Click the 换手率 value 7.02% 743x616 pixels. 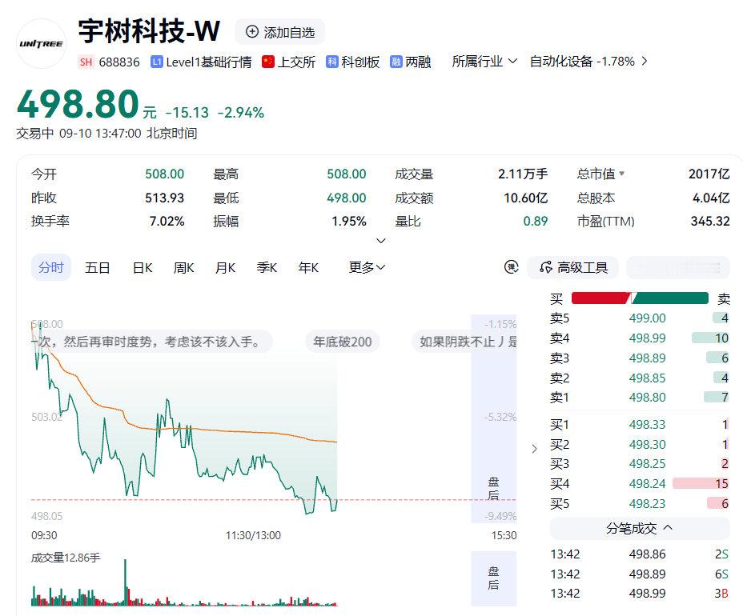click(167, 221)
